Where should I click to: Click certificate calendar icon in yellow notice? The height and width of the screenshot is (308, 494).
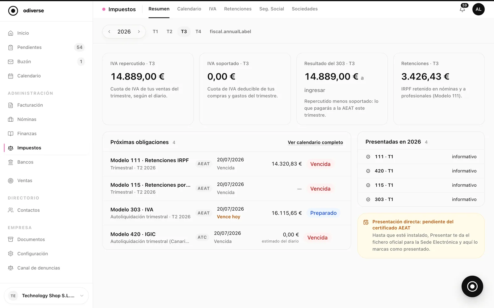click(366, 222)
